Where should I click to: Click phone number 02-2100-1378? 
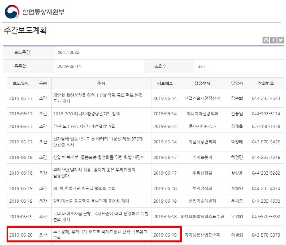(266, 126)
